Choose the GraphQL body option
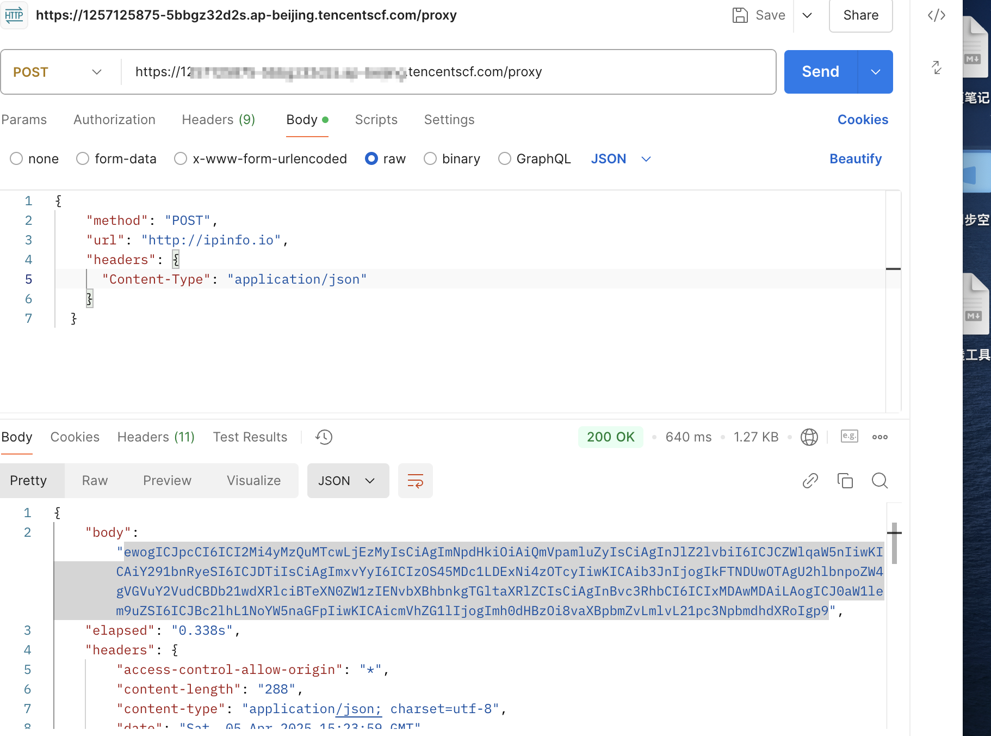Screen dimensions: 991x736 [x=505, y=159]
